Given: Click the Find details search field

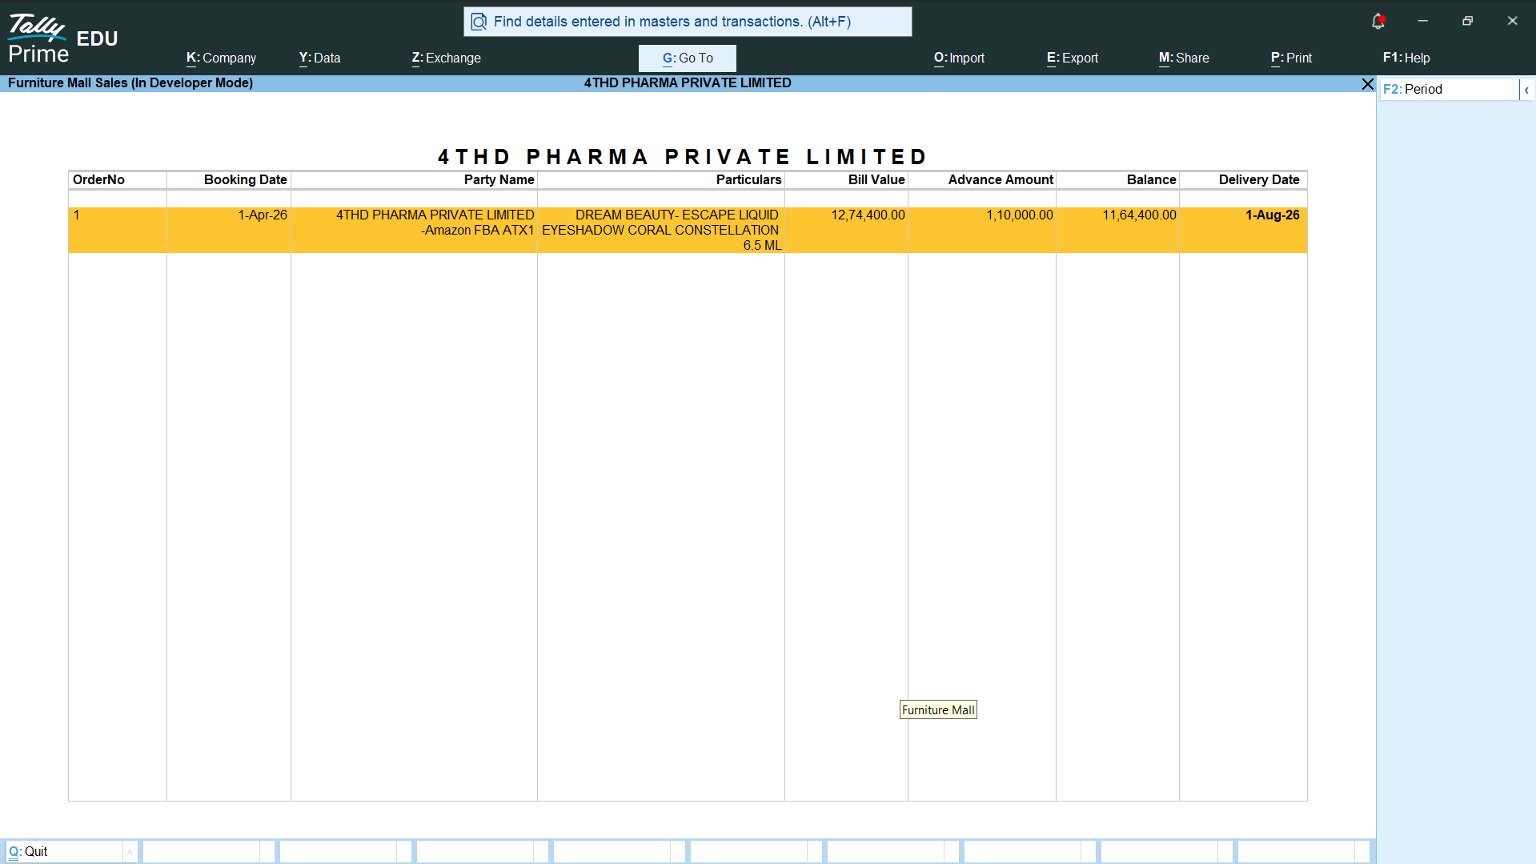Looking at the screenshot, I should pos(688,22).
